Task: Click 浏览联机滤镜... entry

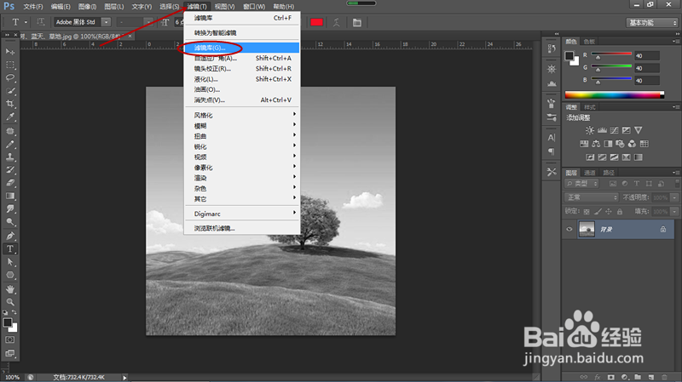Action: point(242,228)
